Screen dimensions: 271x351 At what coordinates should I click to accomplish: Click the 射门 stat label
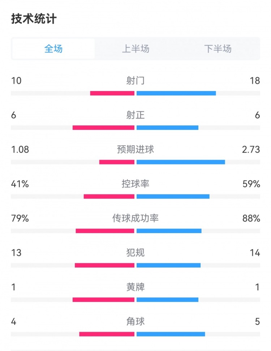pyautogui.click(x=135, y=81)
